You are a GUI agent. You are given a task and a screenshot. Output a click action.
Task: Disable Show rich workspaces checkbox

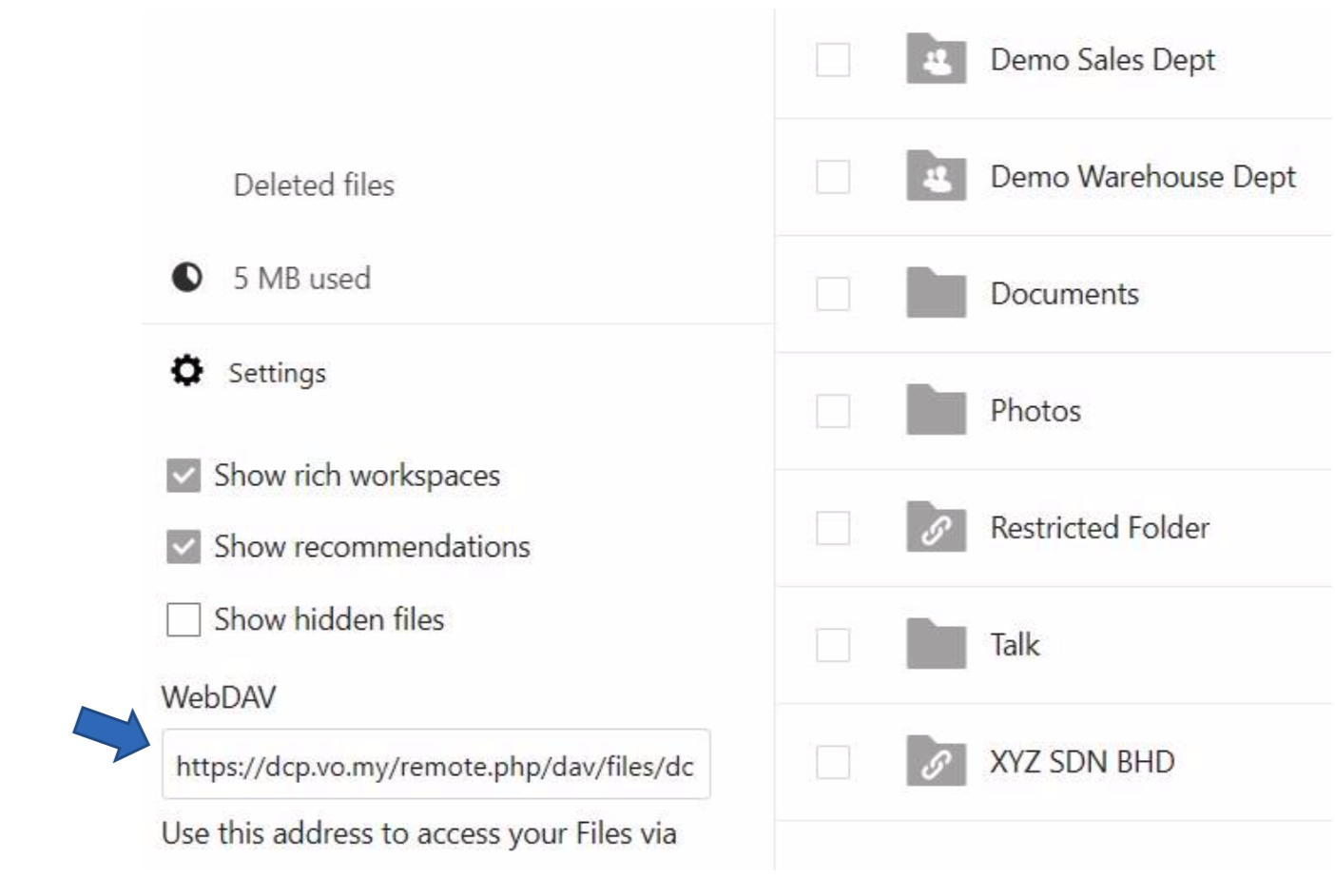[x=184, y=476]
